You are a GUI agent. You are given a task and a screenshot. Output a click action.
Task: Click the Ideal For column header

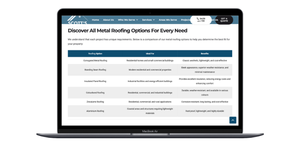coord(150,54)
